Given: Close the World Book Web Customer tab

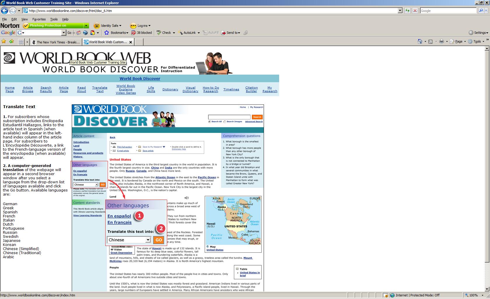Looking at the screenshot, I should coord(131,42).
